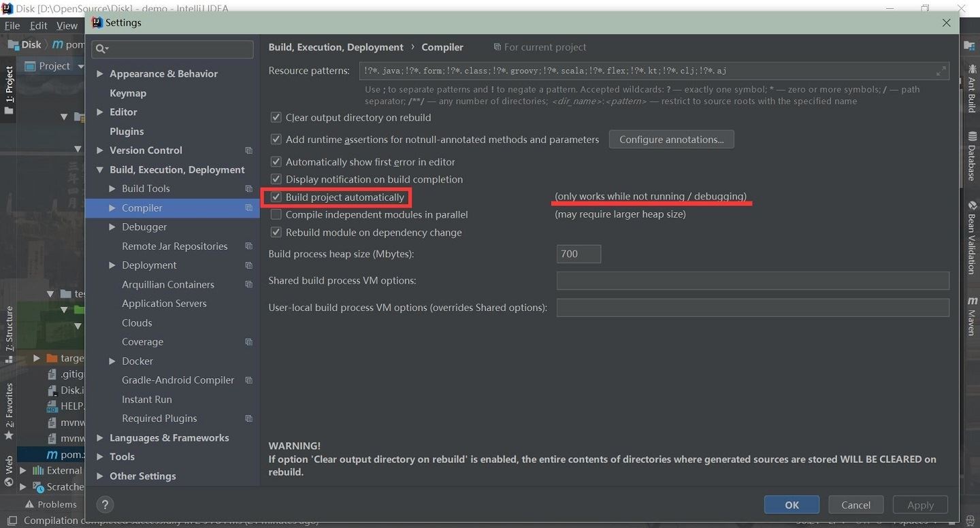The width and height of the screenshot is (980, 528).
Task: Click the Shared build process VM options field
Action: point(753,280)
